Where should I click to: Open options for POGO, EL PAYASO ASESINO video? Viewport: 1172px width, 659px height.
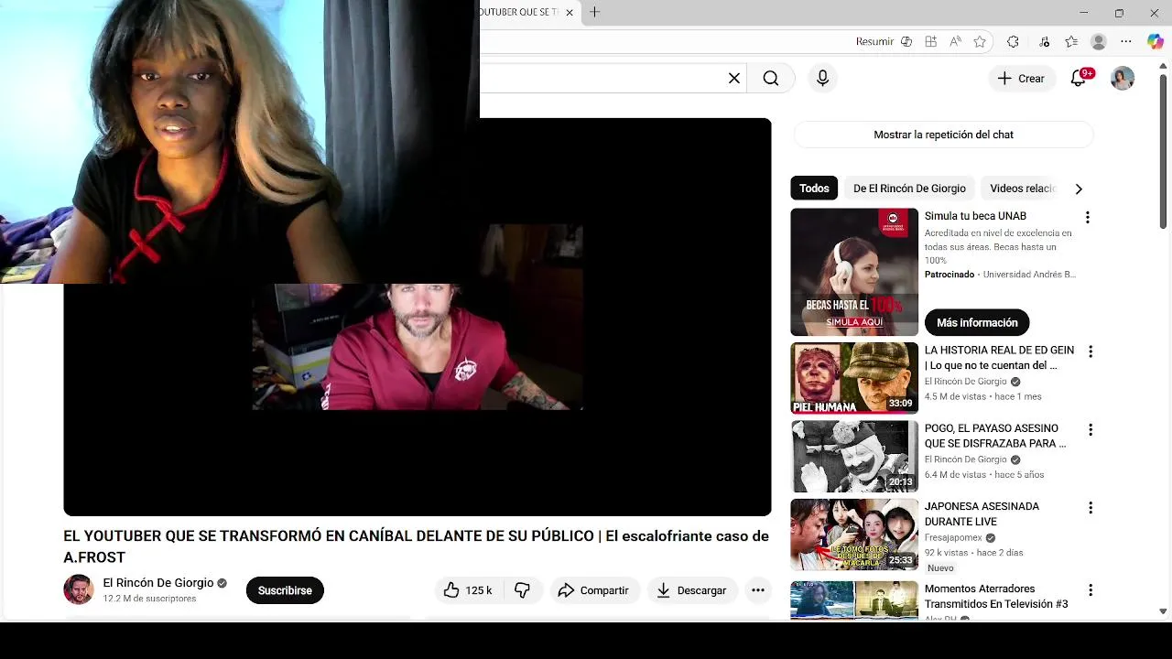pyautogui.click(x=1090, y=429)
